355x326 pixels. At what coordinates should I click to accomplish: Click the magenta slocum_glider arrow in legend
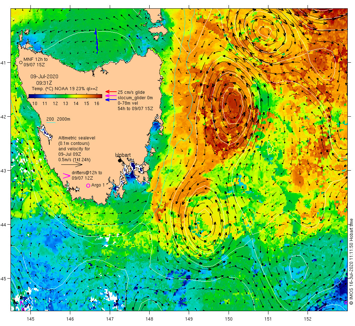[x=111, y=96]
